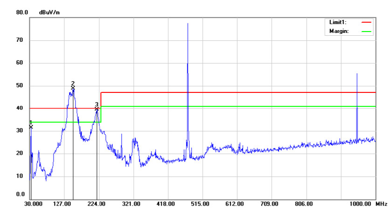Click the Margin legend label
The width and height of the screenshot is (392, 214).
coord(339,32)
